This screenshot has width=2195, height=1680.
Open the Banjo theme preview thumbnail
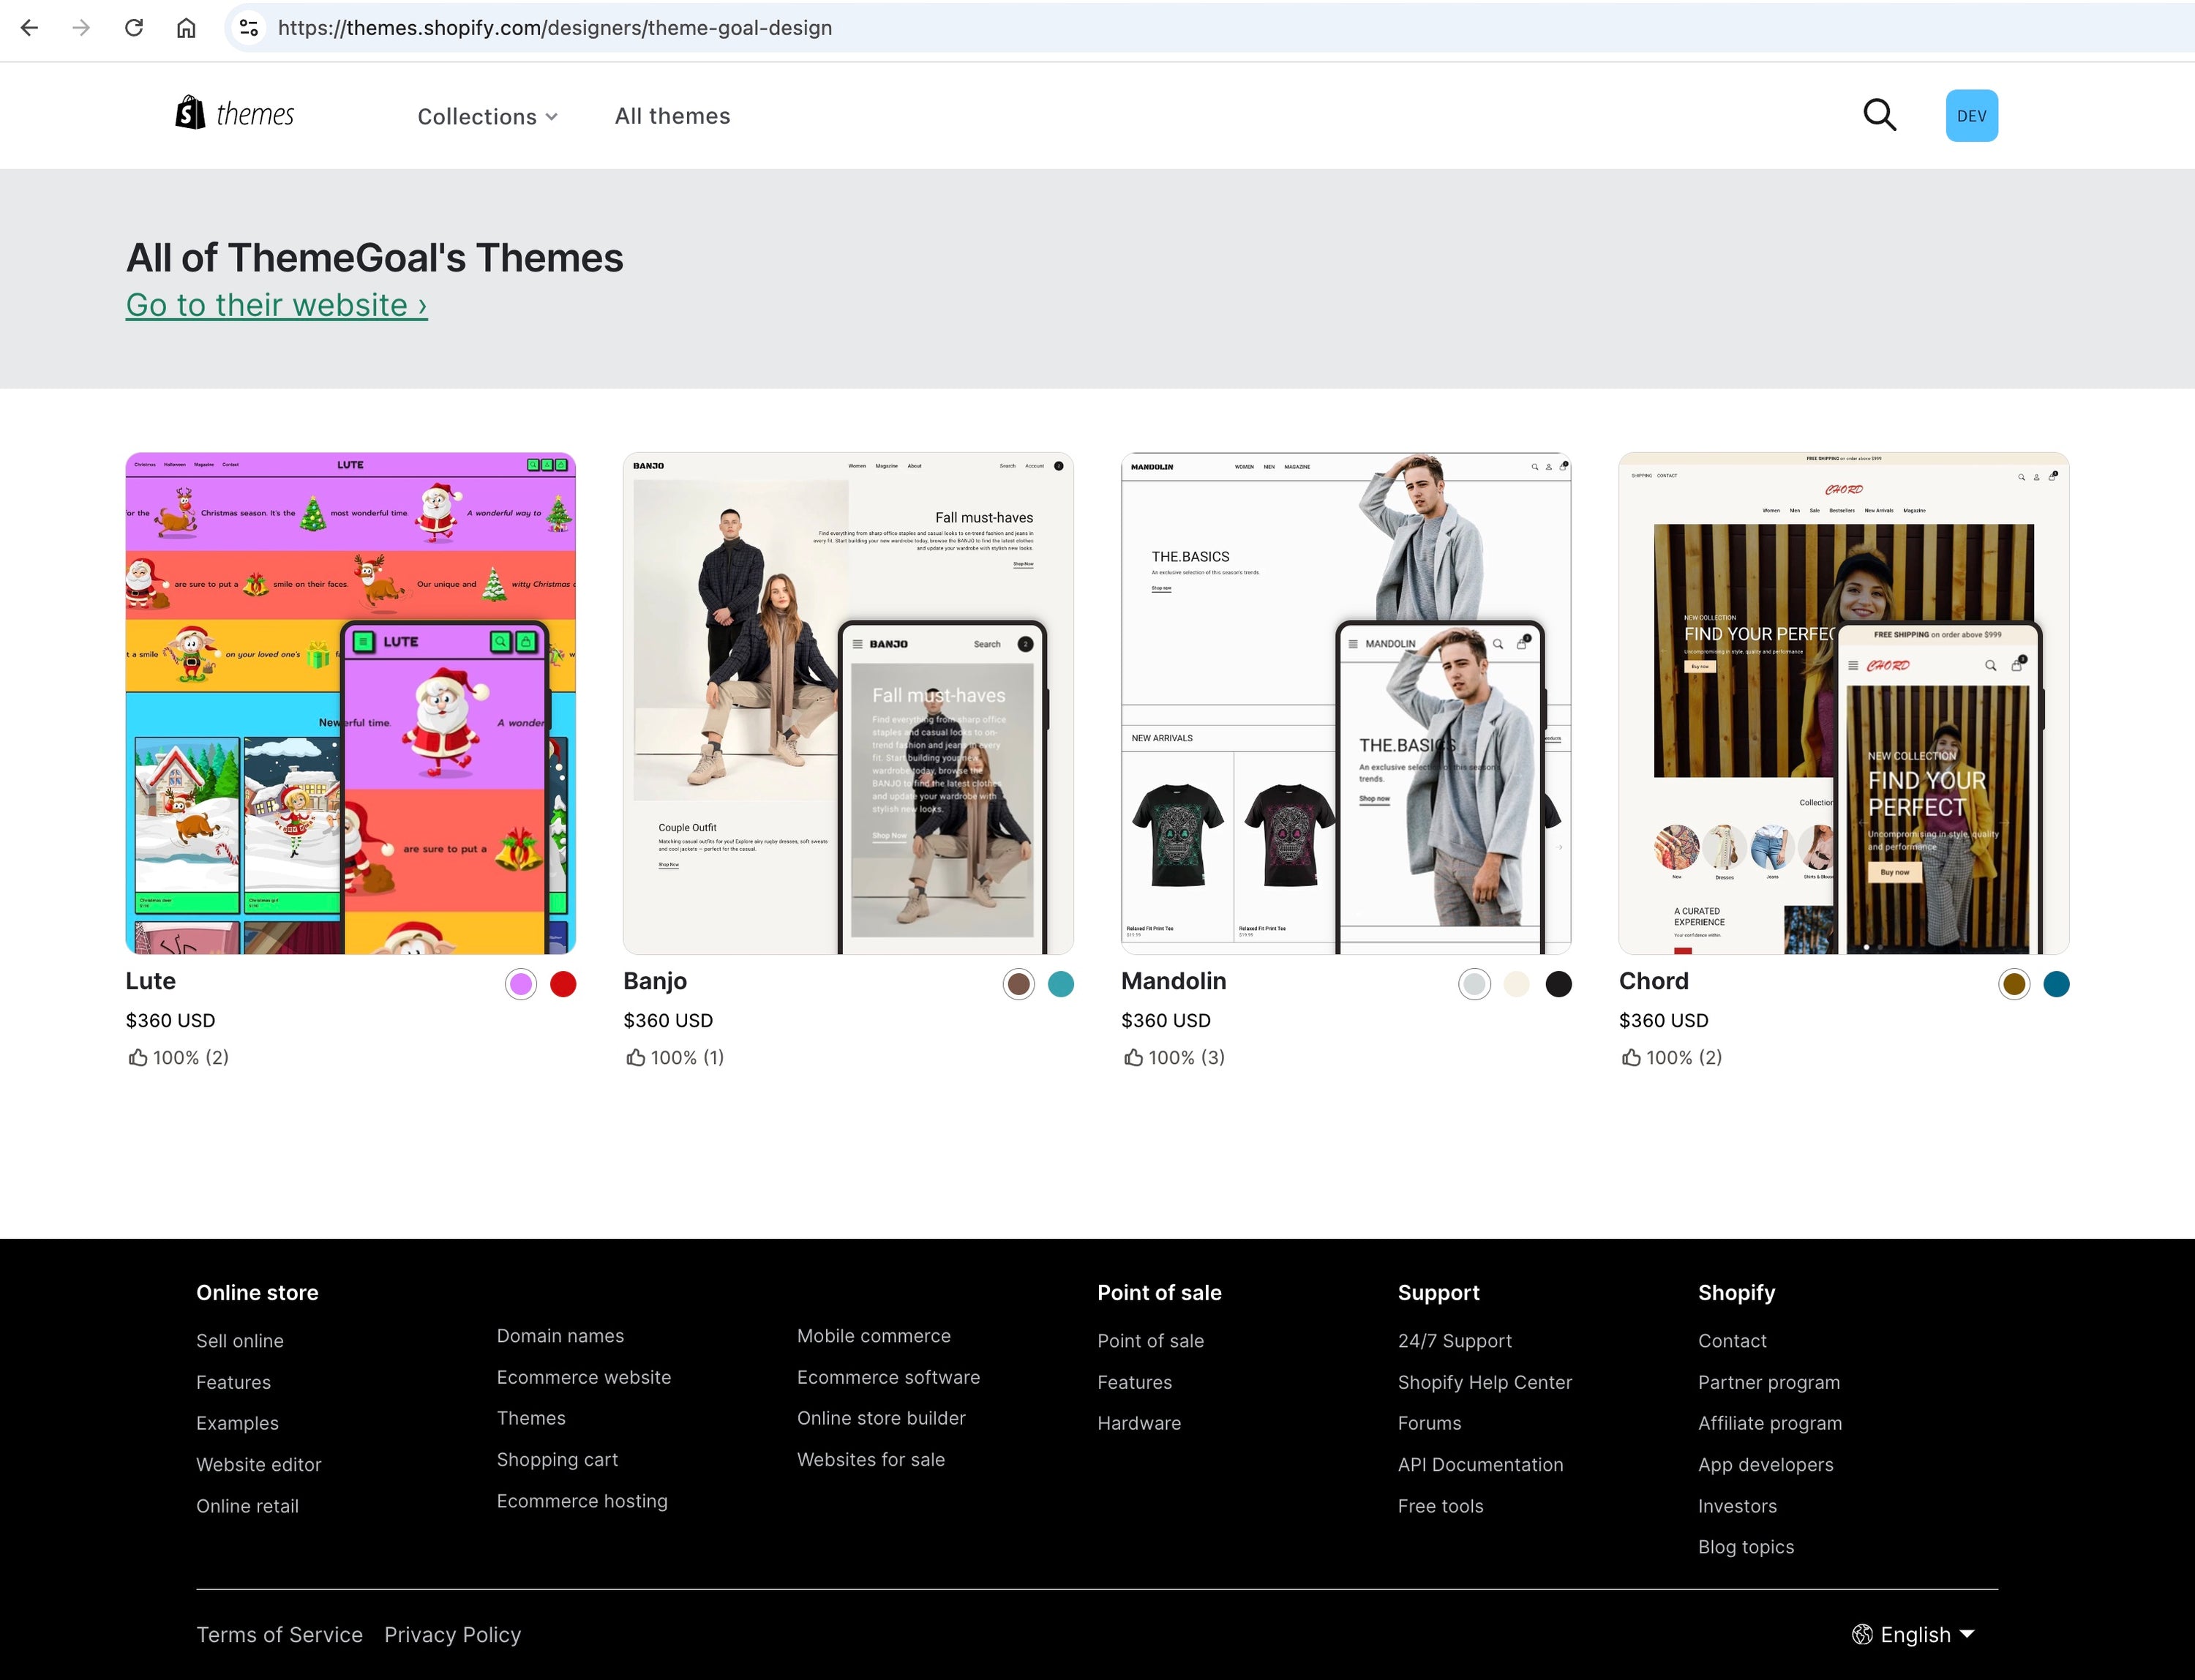coord(848,702)
